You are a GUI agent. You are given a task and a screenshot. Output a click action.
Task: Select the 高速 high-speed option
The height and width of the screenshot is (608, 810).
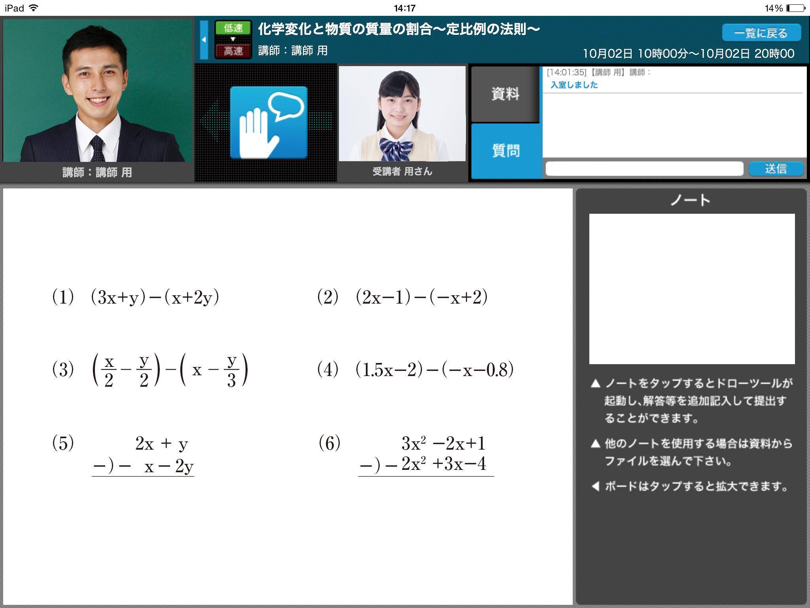pos(233,51)
